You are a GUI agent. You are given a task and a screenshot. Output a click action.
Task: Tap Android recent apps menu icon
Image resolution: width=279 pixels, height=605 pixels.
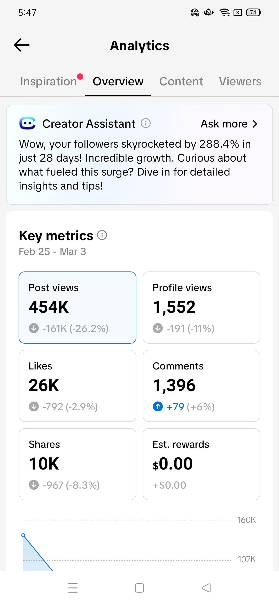tap(73, 588)
